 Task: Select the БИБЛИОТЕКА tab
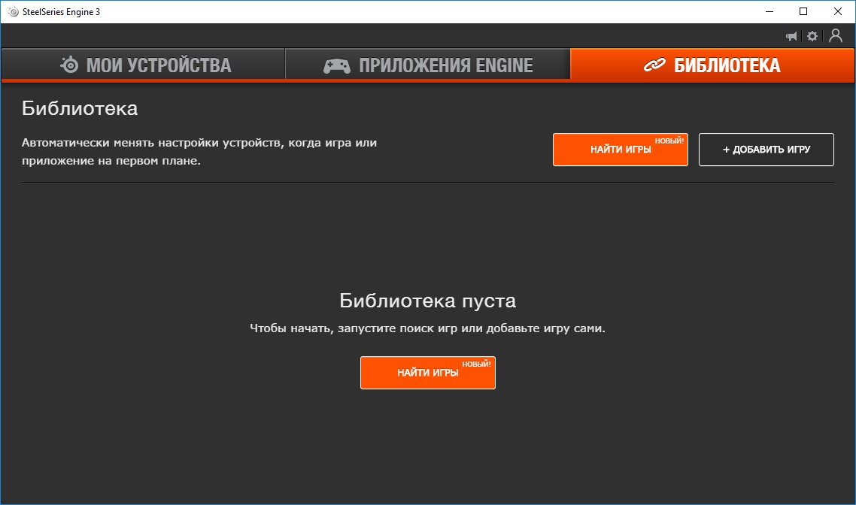[x=712, y=65]
